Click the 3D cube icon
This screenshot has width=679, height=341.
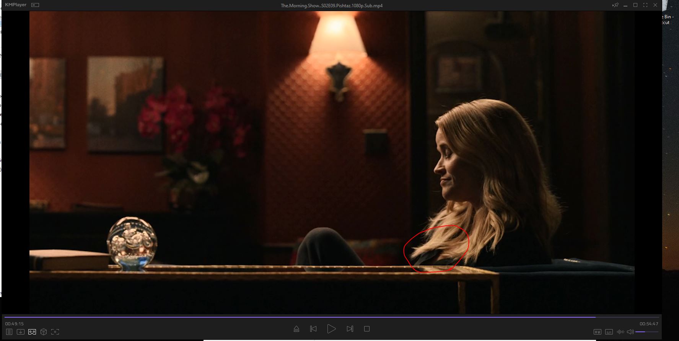tap(44, 332)
